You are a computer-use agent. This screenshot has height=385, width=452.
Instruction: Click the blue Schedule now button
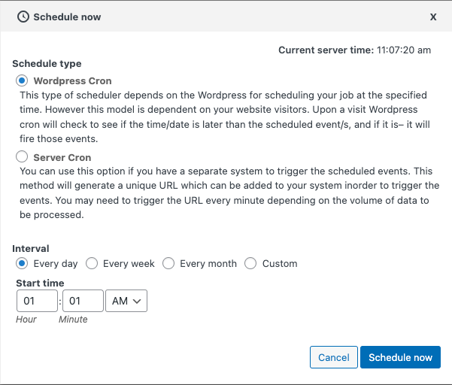coord(400,357)
